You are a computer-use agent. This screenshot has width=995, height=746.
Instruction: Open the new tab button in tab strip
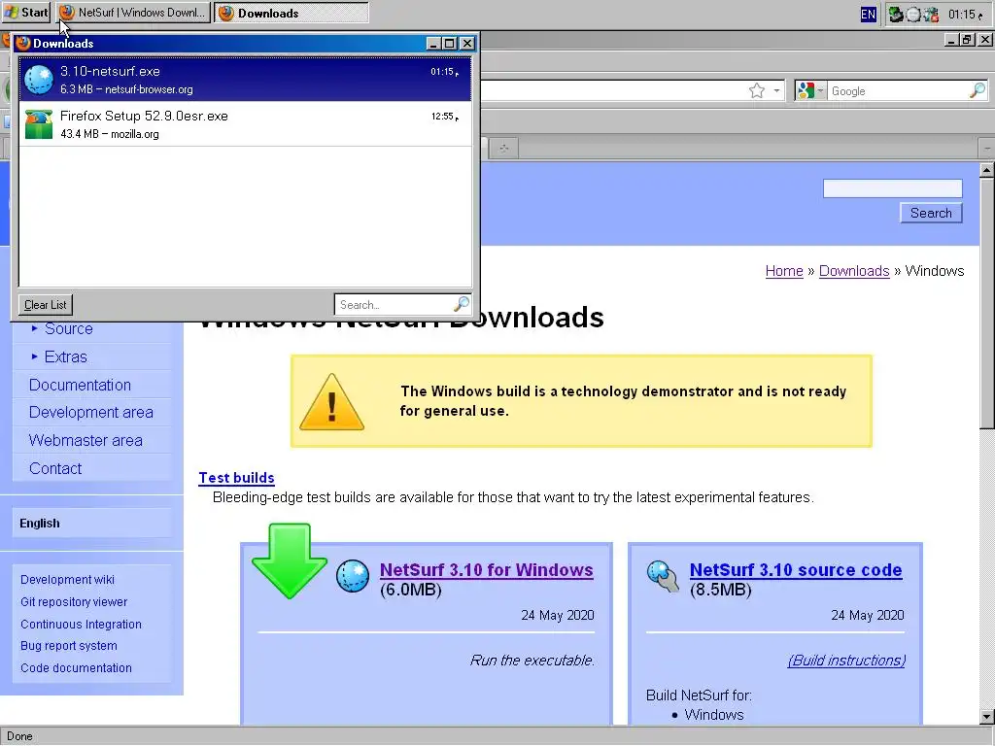point(504,149)
